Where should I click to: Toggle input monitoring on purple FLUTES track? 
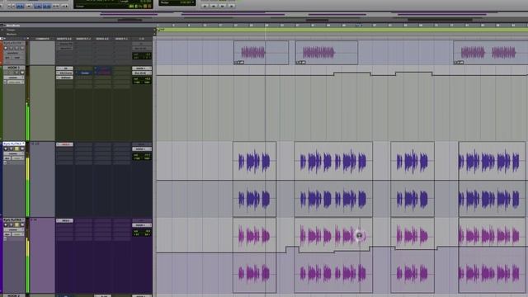(x=11, y=225)
